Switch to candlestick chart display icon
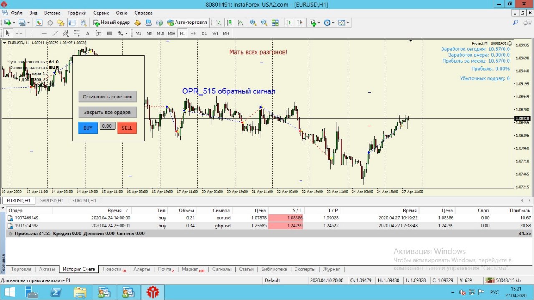This screenshot has height=300, width=534. (x=229, y=23)
